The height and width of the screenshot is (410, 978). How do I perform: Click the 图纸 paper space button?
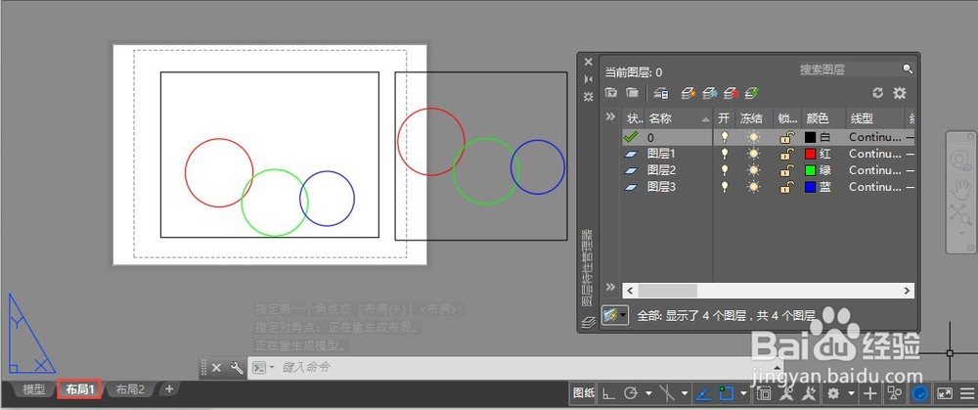point(584,393)
